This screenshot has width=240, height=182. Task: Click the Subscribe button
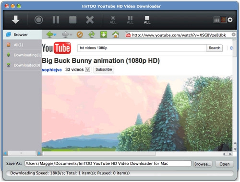pyautogui.click(x=104, y=69)
